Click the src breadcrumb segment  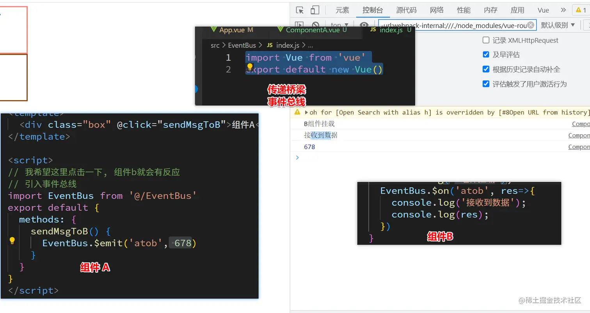[x=215, y=45]
